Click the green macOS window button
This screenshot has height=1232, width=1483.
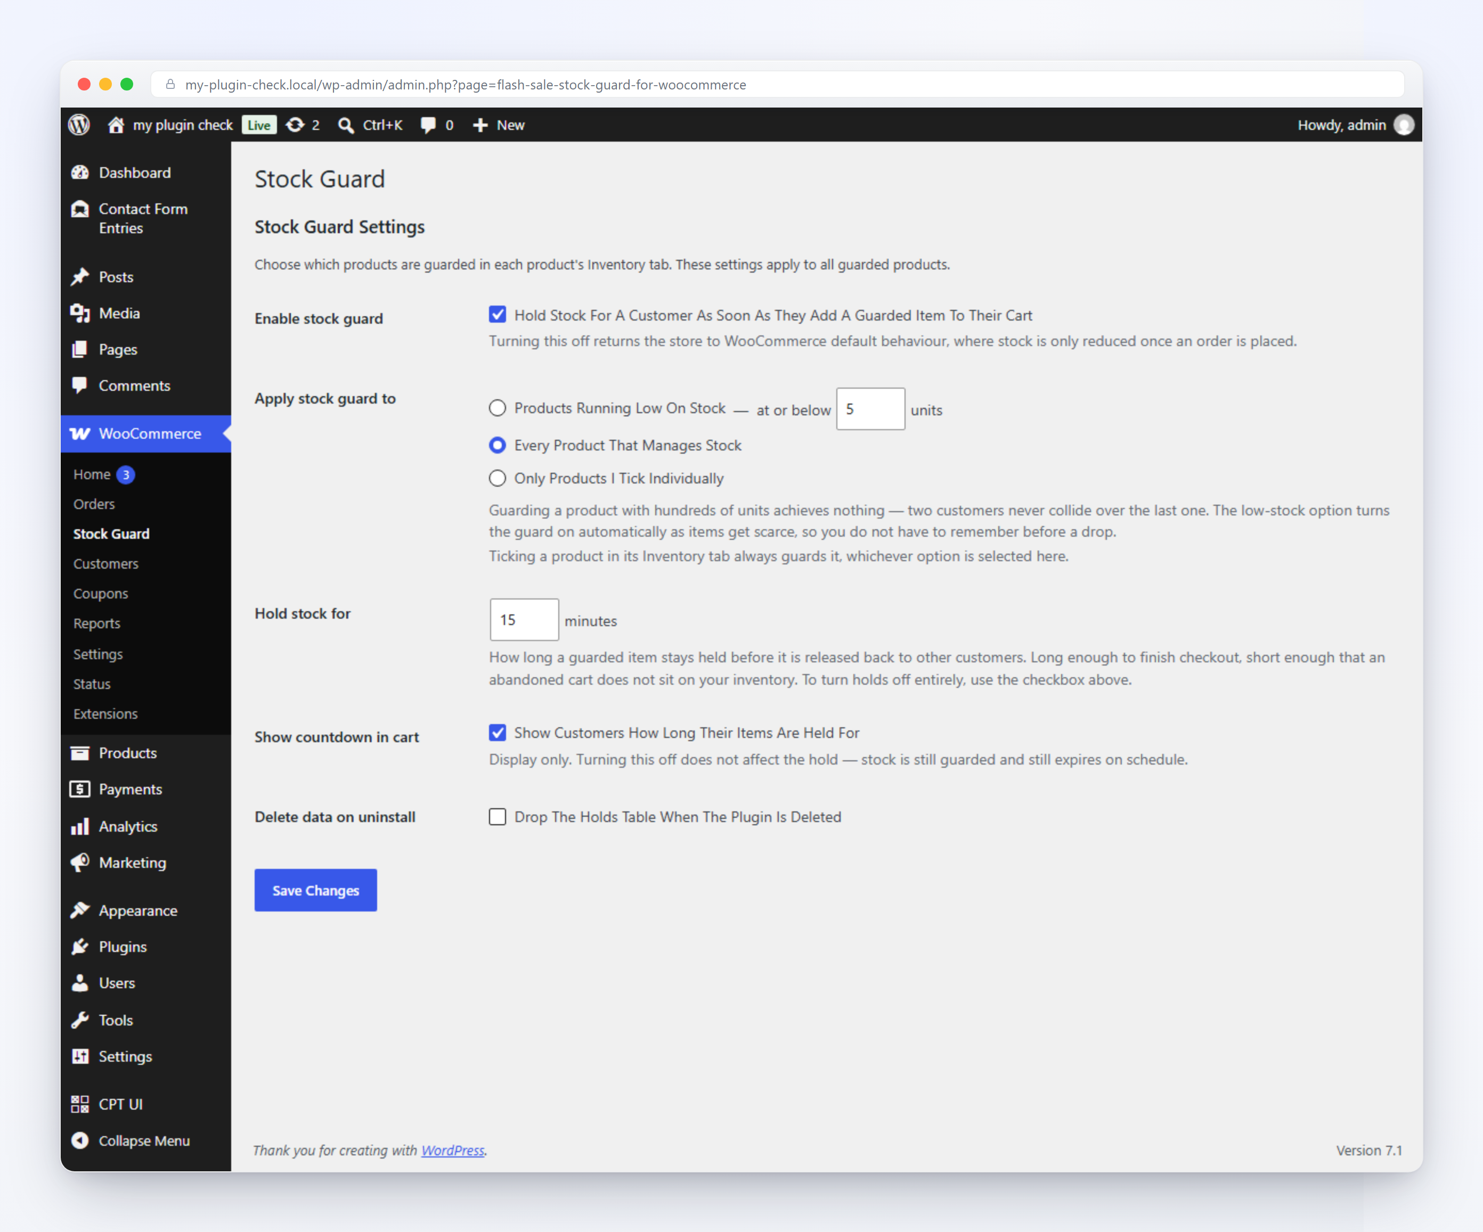tap(127, 85)
